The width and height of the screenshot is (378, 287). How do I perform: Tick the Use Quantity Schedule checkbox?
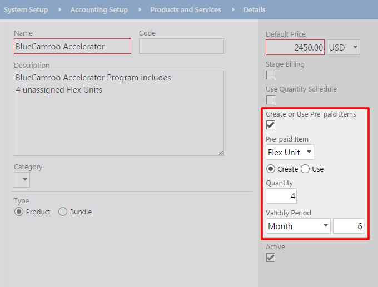[x=271, y=100]
